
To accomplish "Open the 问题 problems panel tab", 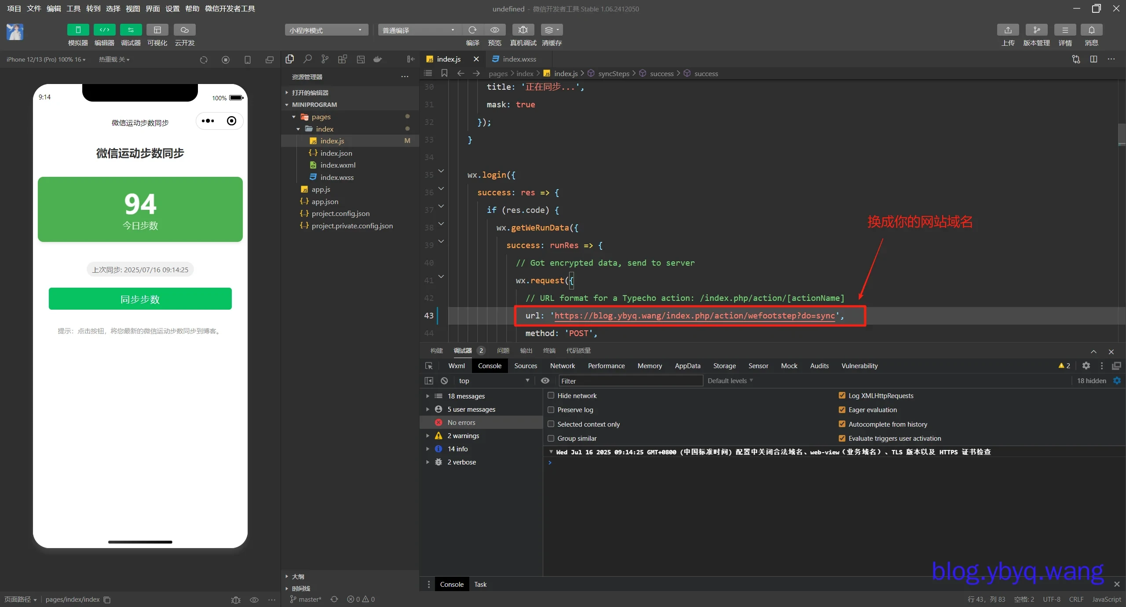I will pyautogui.click(x=503, y=351).
